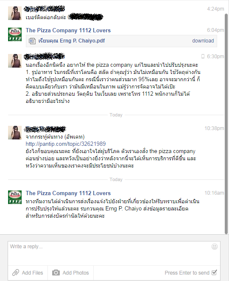This screenshot has width=229, height=281.
Task: Open the emoji smiley picker
Action: (x=214, y=247)
